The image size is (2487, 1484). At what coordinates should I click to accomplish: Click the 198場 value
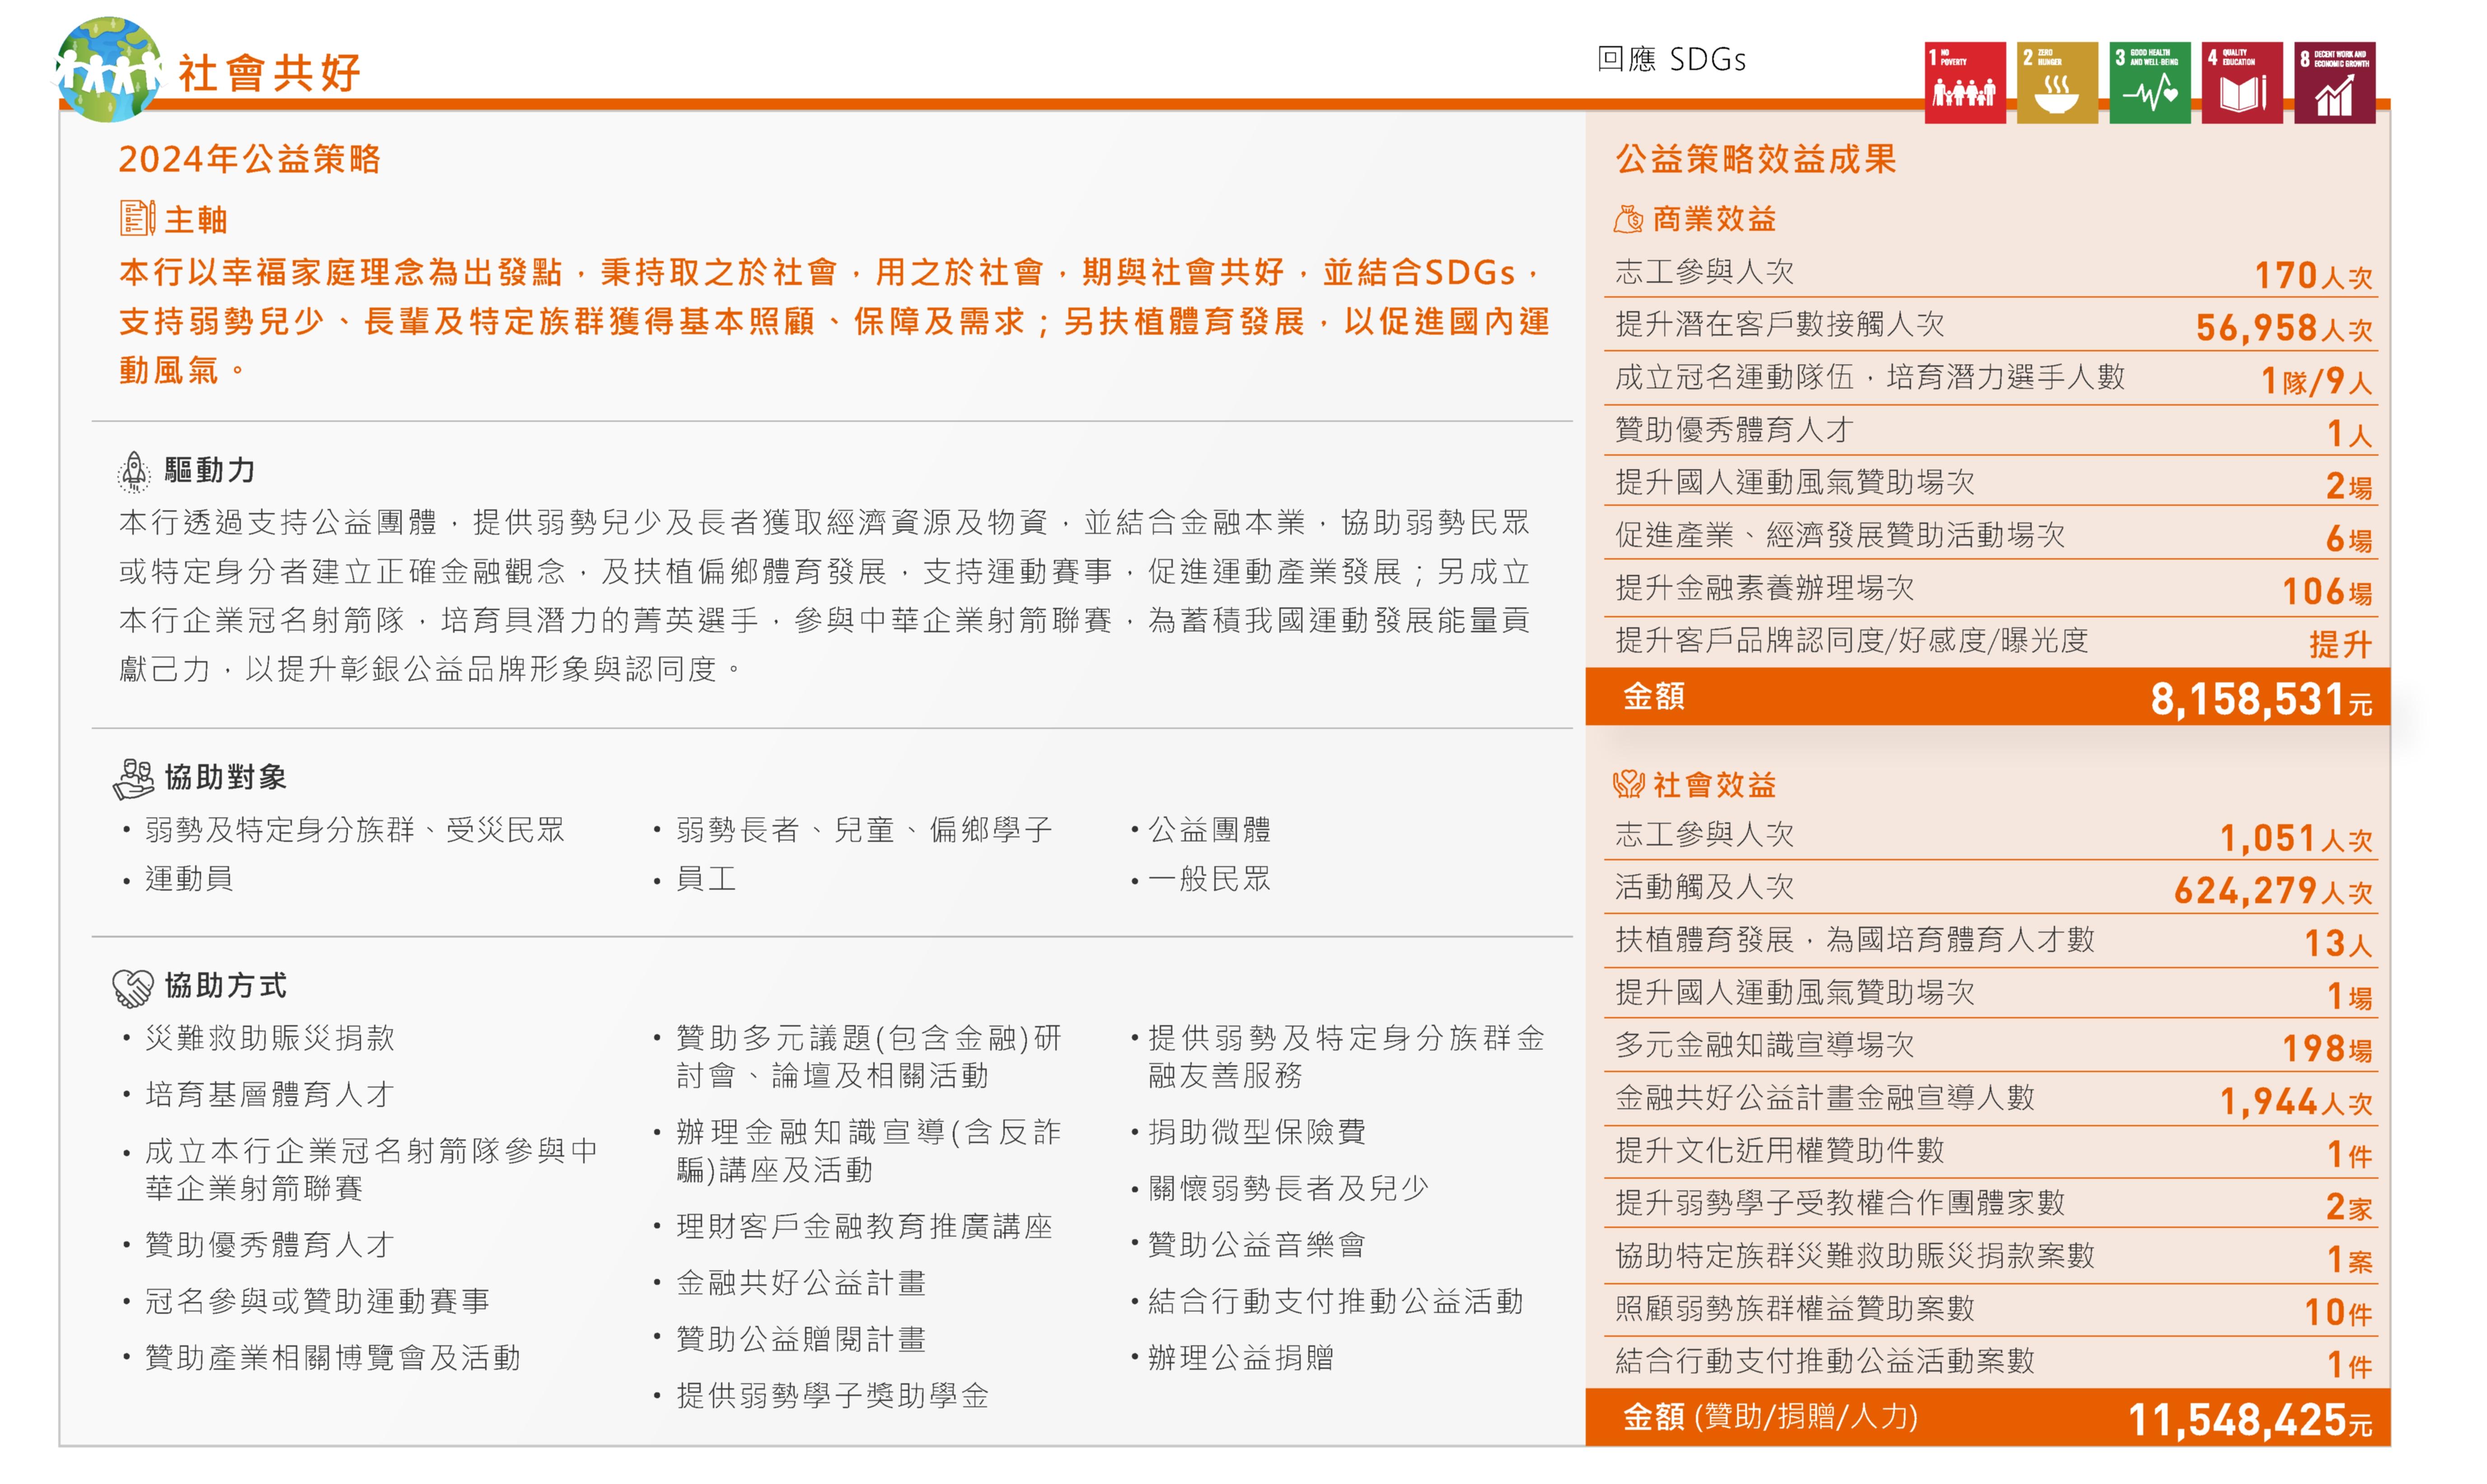[x=2327, y=1048]
